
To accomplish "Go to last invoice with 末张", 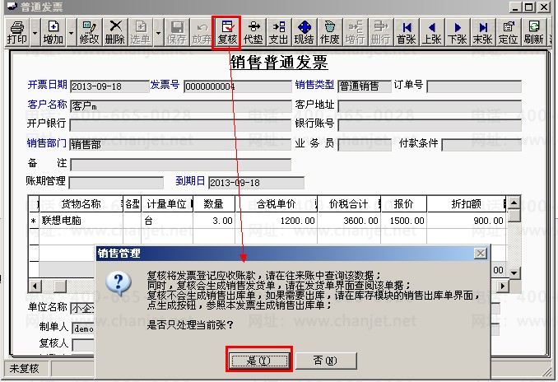I will [483, 32].
